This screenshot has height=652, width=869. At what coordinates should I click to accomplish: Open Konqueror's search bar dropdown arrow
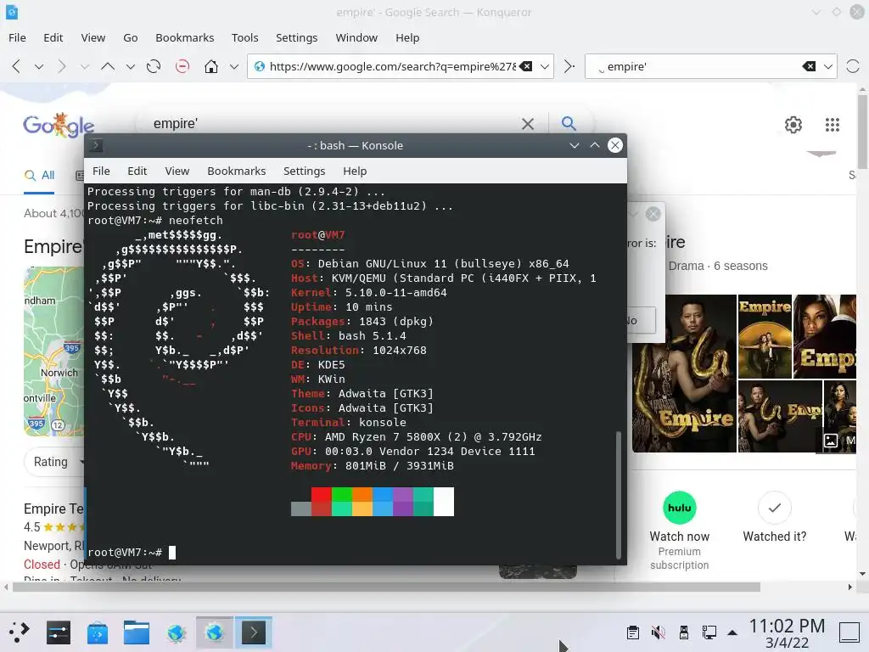(828, 66)
